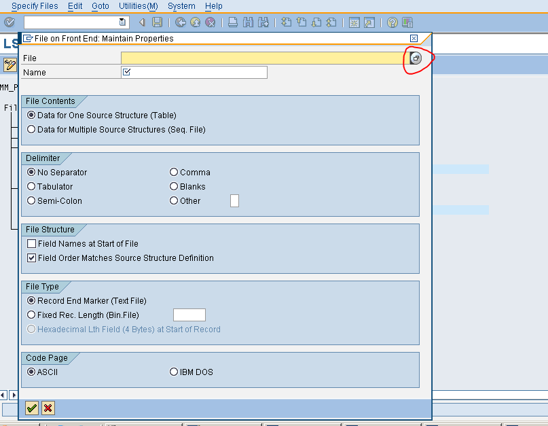Click the Save icon in the toolbar
Image resolution: width=548 pixels, height=426 pixels.
[x=158, y=22]
